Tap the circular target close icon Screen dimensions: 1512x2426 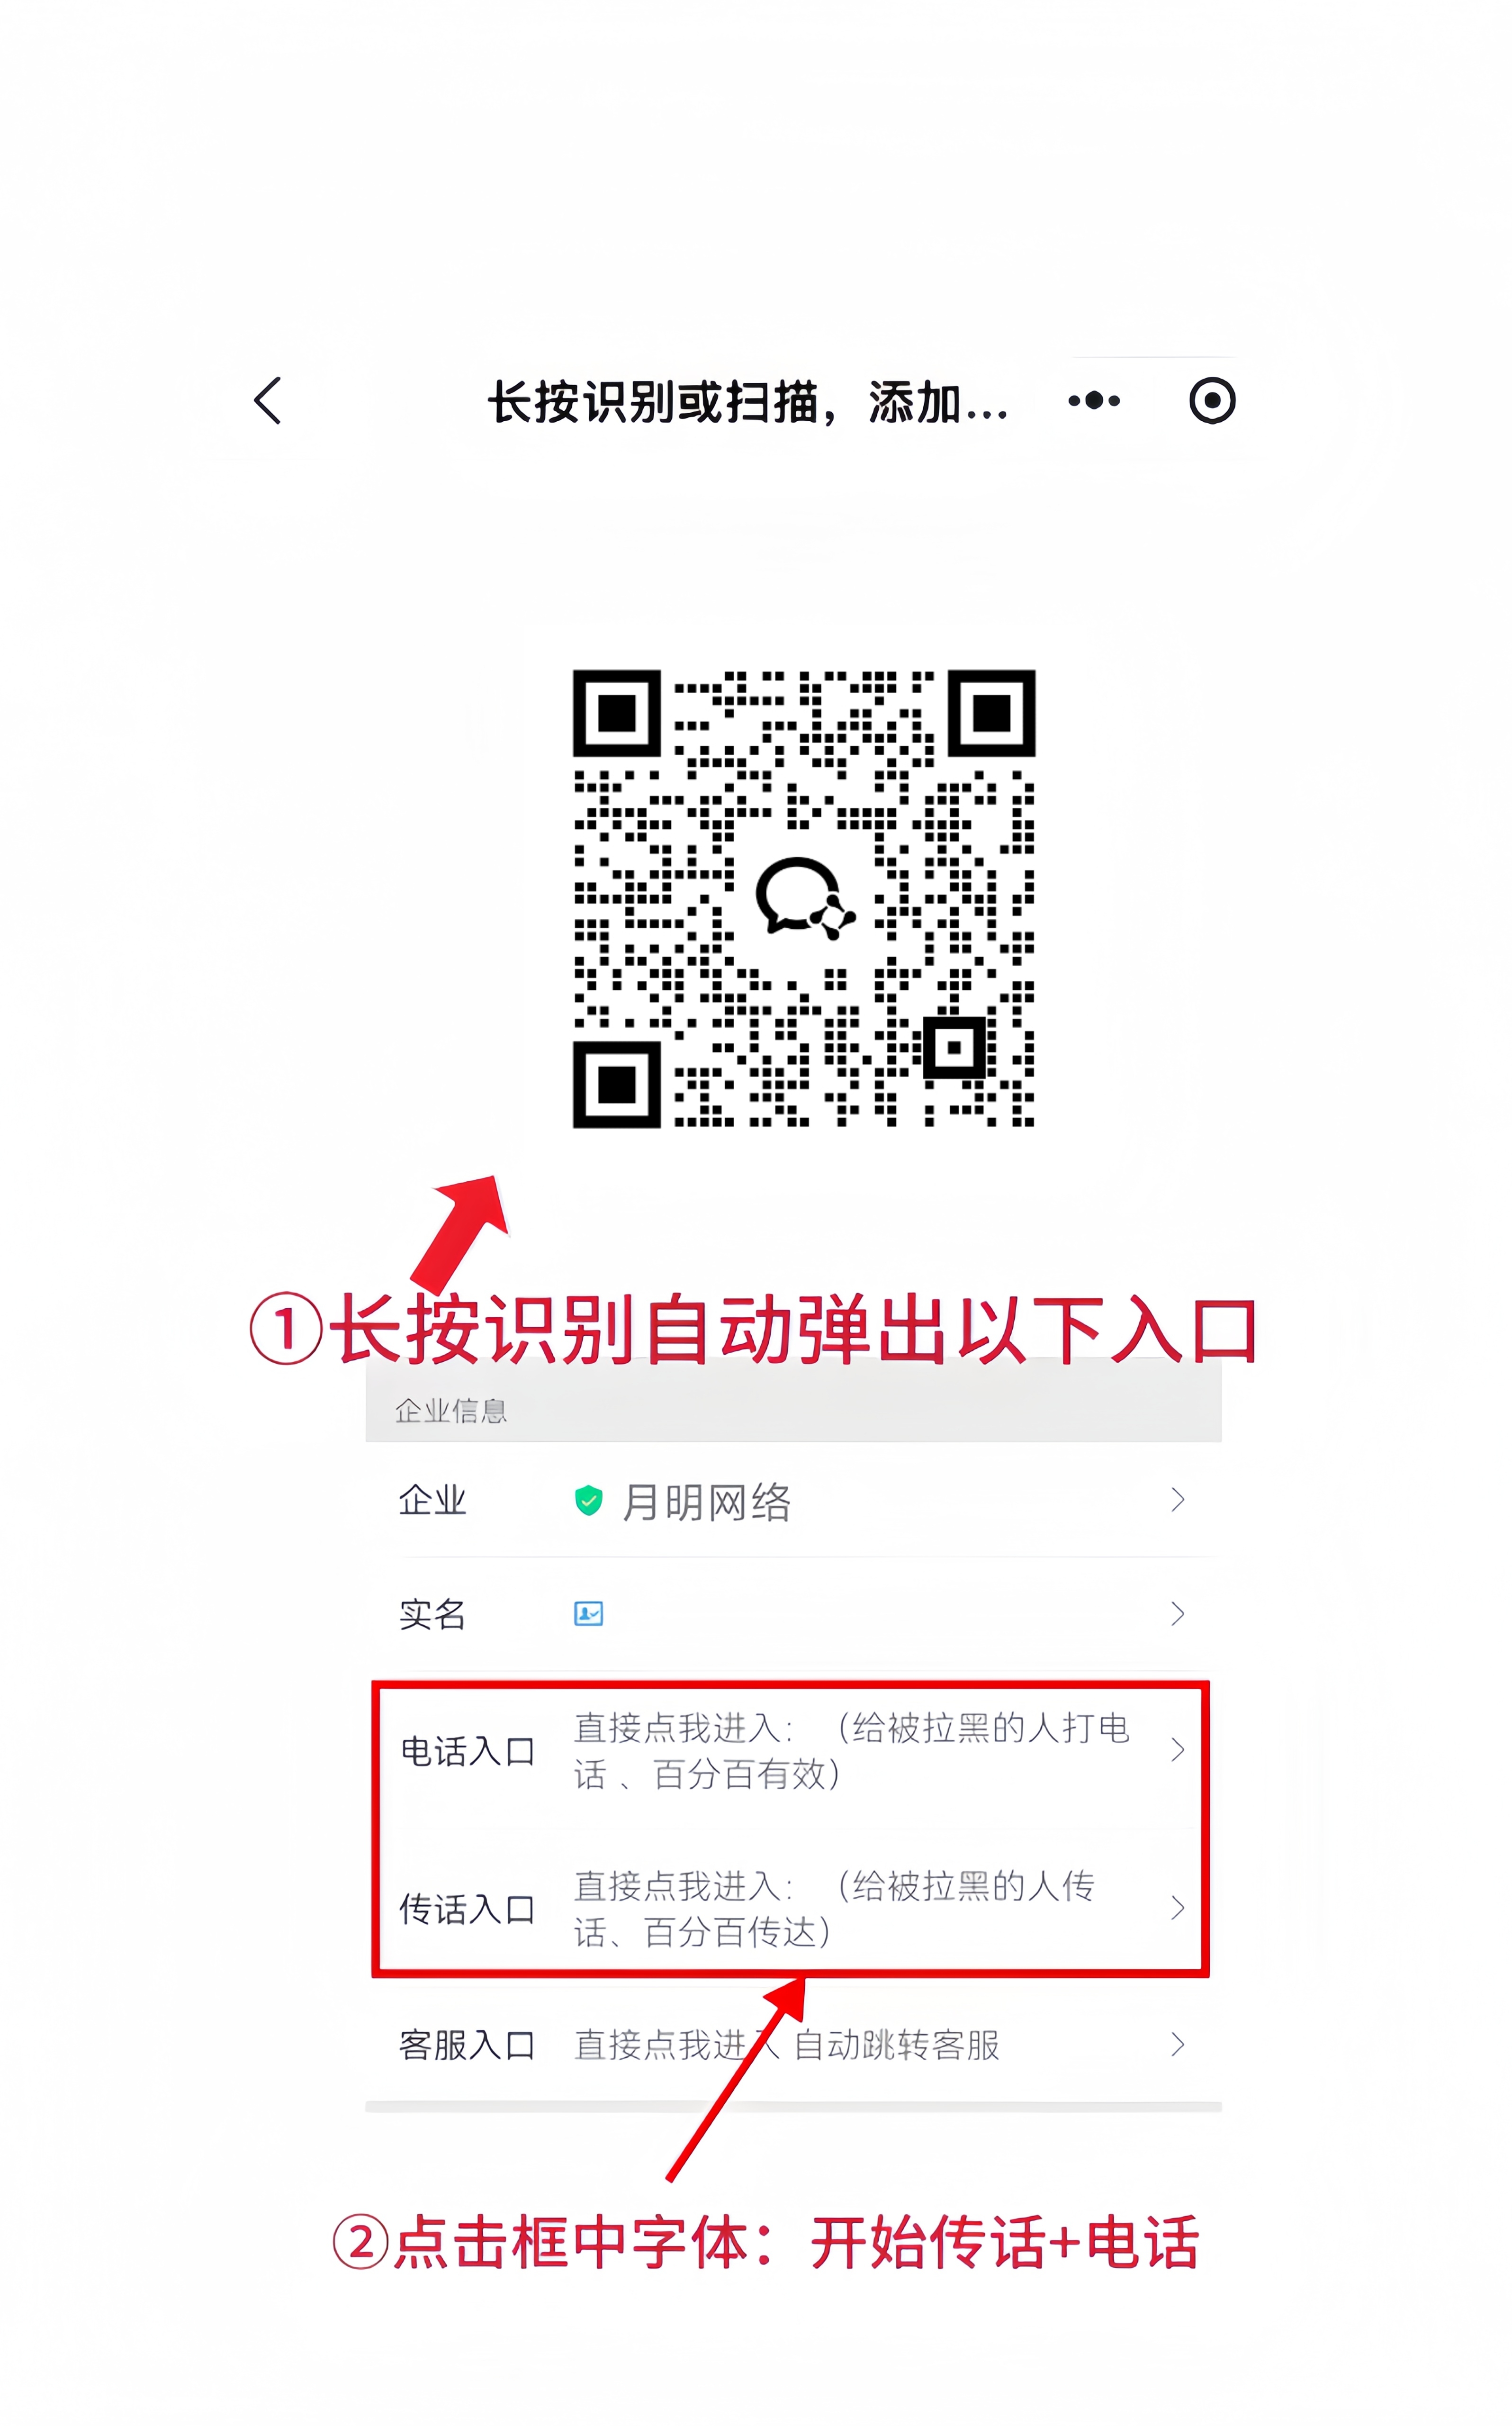[x=1212, y=401]
